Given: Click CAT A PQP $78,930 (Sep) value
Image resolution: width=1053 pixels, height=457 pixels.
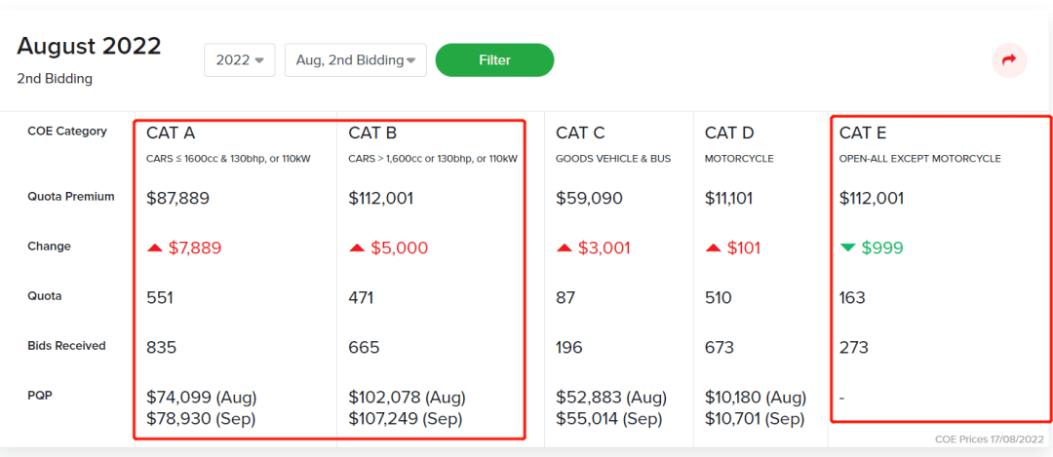Looking at the screenshot, I should [200, 419].
